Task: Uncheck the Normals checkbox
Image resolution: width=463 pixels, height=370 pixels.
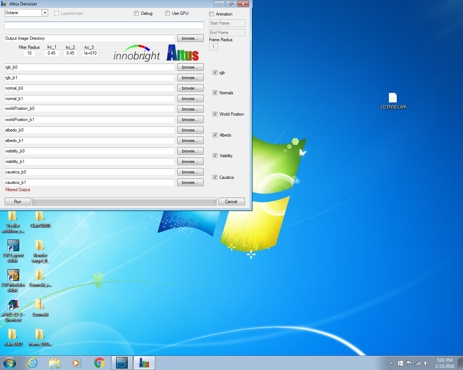Action: pos(215,93)
